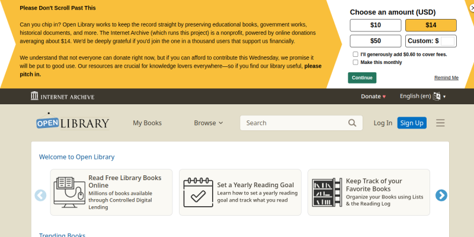Click the Remind Me link
This screenshot has height=237, width=474.
tap(447, 78)
